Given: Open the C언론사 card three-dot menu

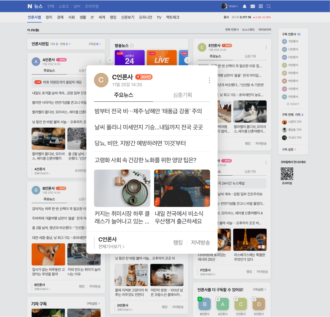Looking at the screenshot, I should [209, 80].
